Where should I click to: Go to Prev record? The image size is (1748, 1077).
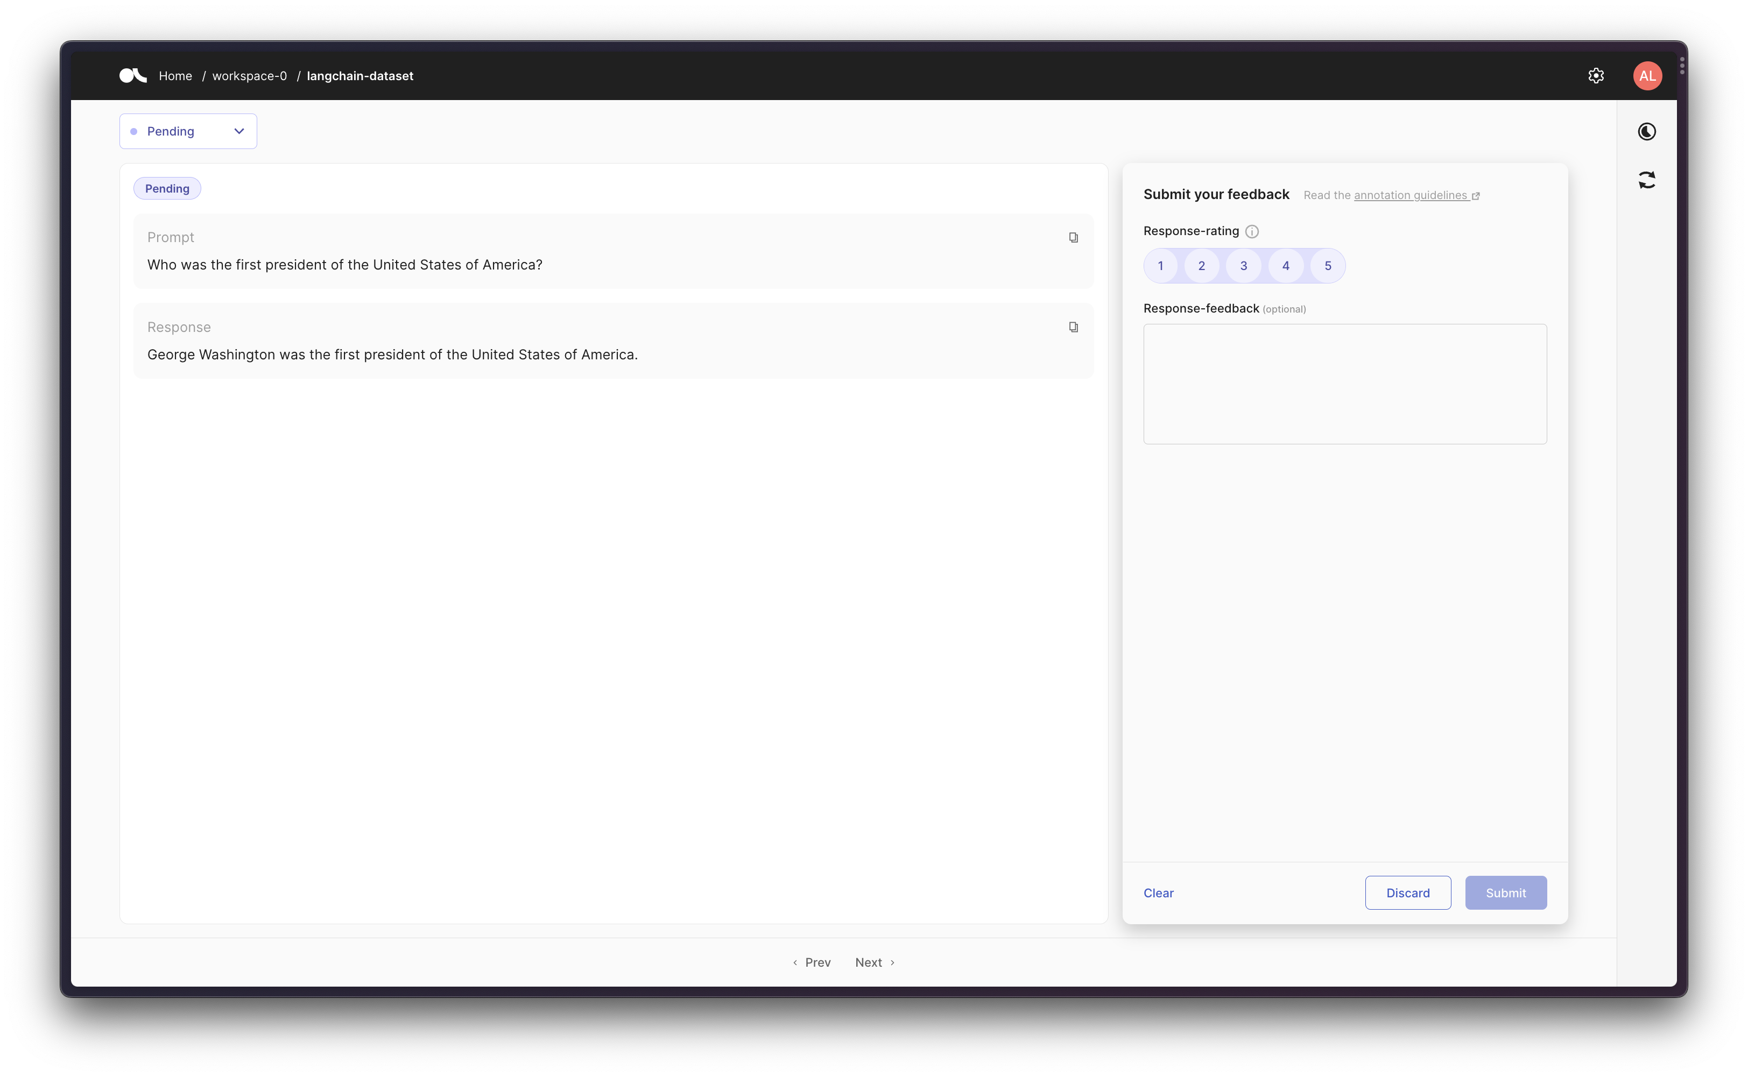tap(811, 962)
